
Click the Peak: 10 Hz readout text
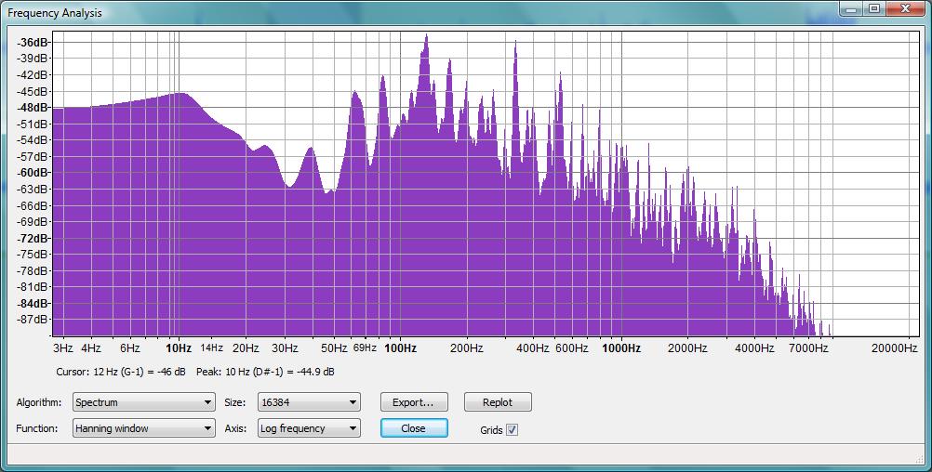click(x=265, y=373)
